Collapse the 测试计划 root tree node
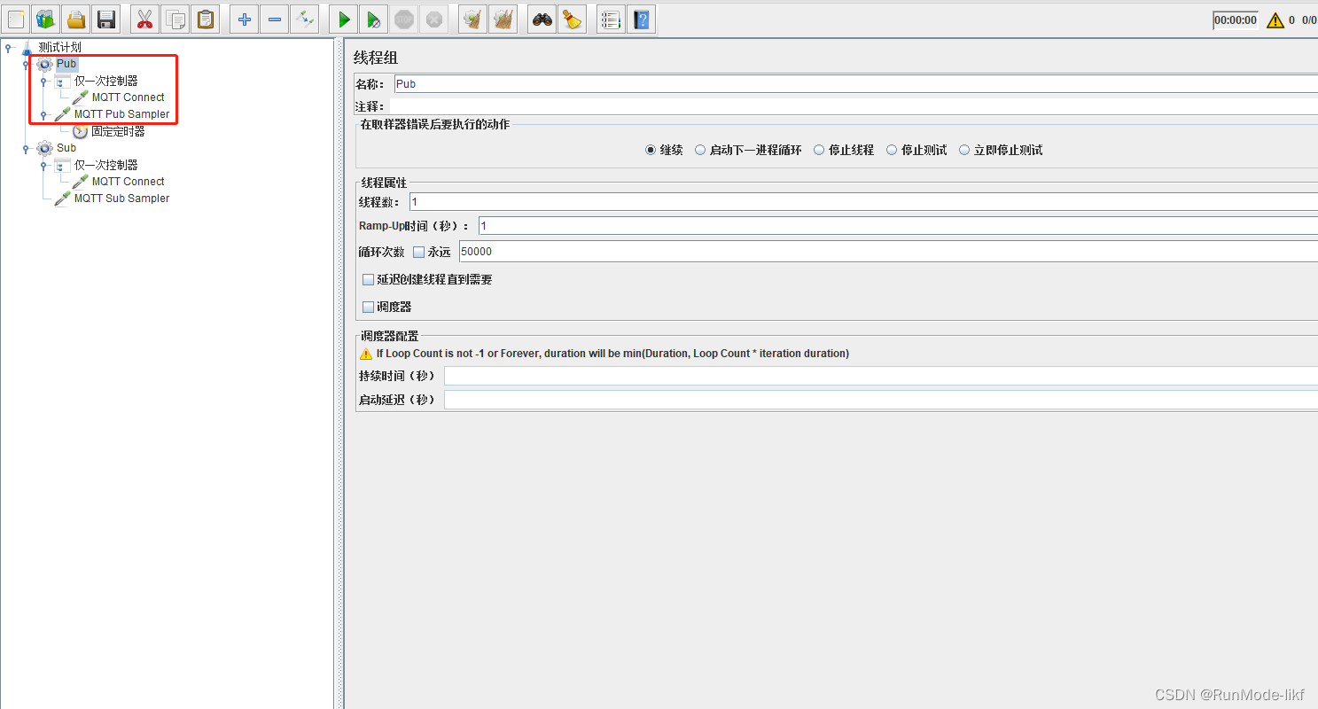The image size is (1318, 709). [x=8, y=46]
